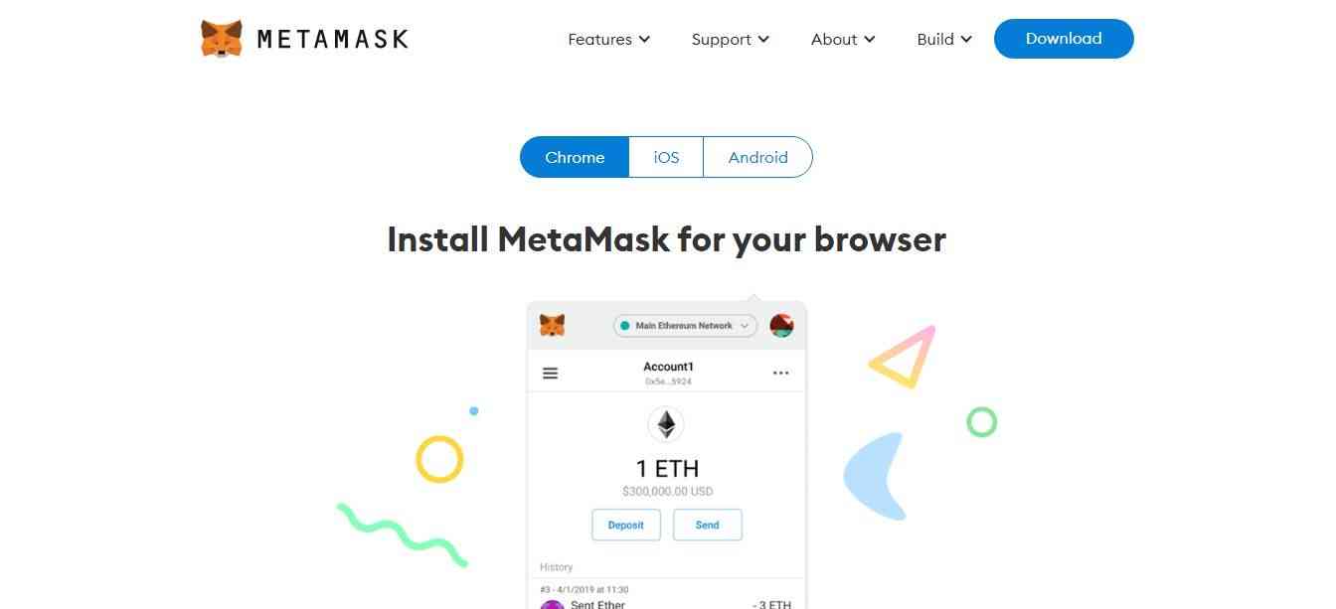Open the Build dropdown menu

[944, 39]
